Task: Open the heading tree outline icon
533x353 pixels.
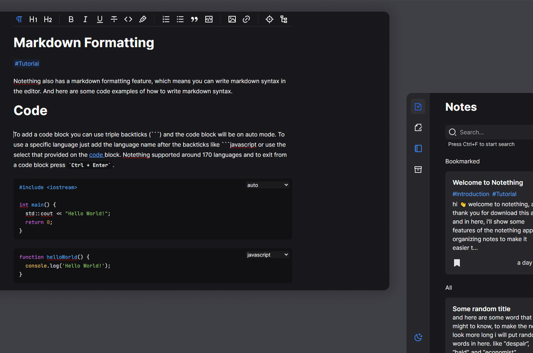Action: click(284, 20)
